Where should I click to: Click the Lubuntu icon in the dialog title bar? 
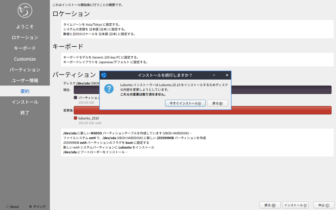pos(104,75)
